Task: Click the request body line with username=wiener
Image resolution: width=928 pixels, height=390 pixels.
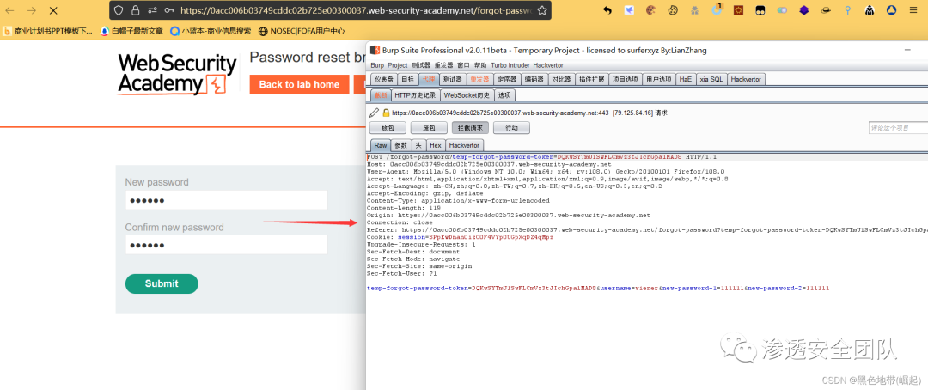Action: point(598,289)
